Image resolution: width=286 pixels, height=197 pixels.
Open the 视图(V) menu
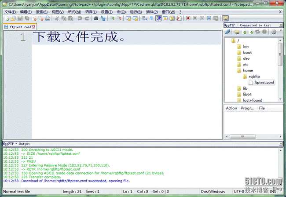click(x=58, y=12)
